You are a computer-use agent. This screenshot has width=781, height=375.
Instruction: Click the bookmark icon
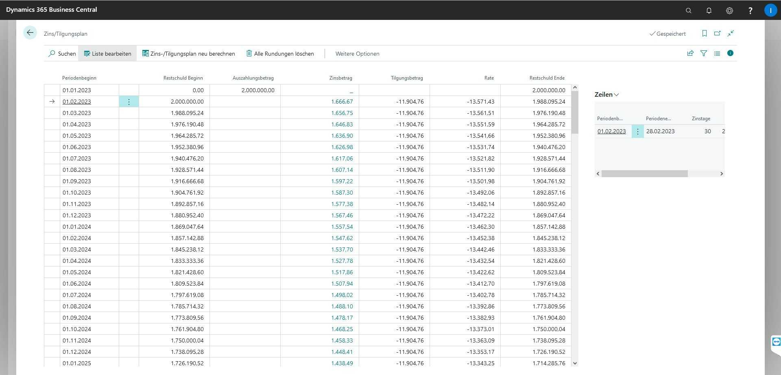coord(704,34)
